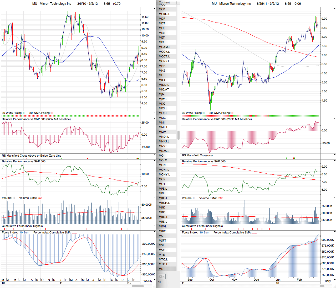Open the Daily period dropdown
This screenshot has width=336, height=288.
(328, 281)
